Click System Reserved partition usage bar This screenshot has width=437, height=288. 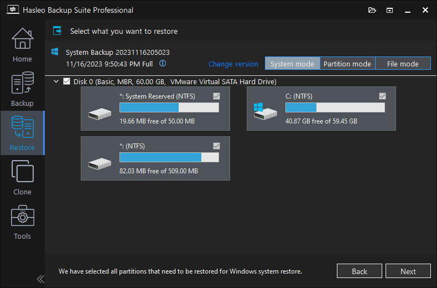(x=169, y=107)
